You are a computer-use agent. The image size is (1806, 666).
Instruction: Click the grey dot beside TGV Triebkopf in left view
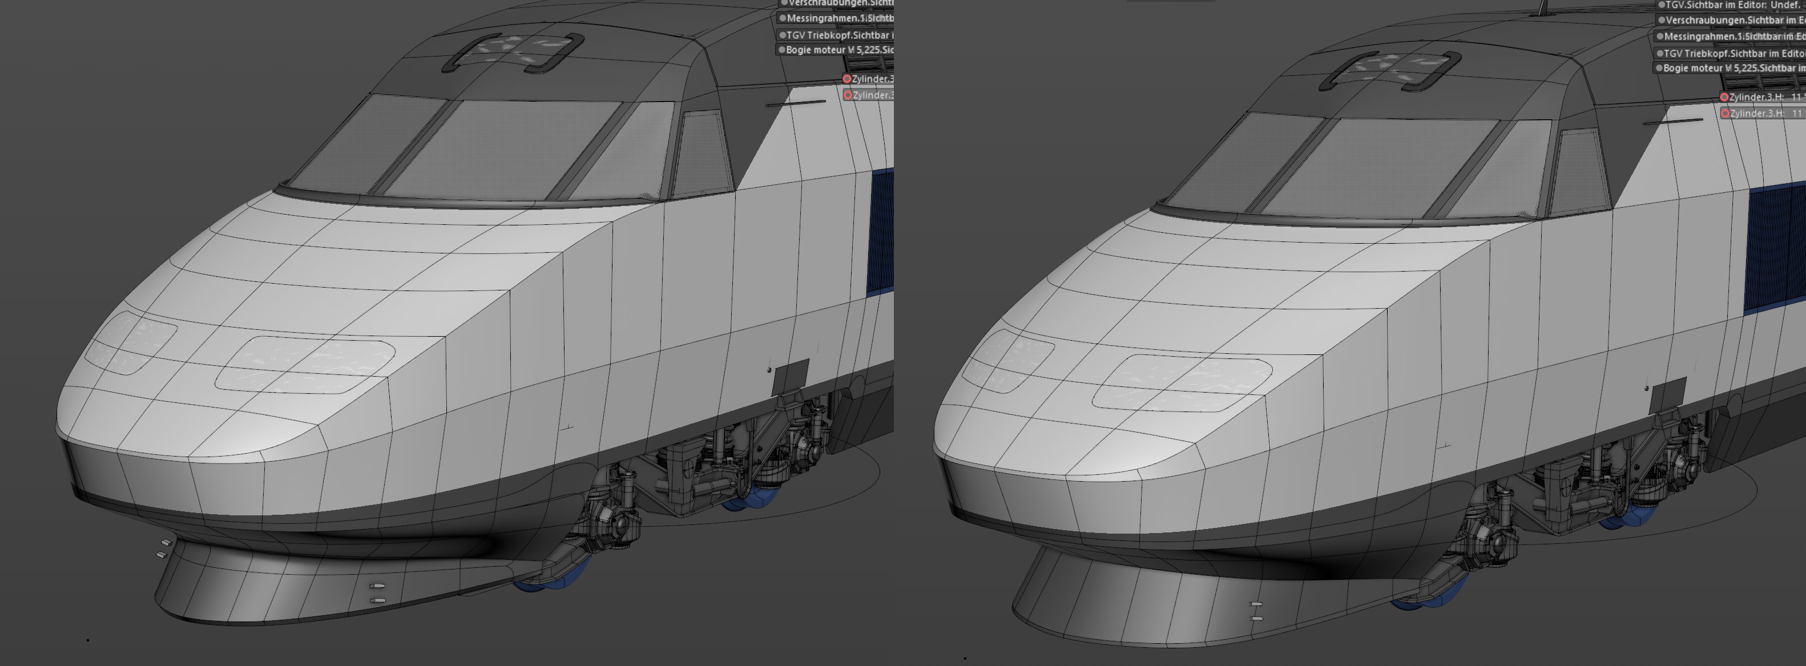click(783, 35)
